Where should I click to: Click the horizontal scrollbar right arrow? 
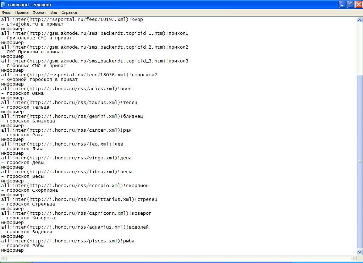(x=353, y=258)
